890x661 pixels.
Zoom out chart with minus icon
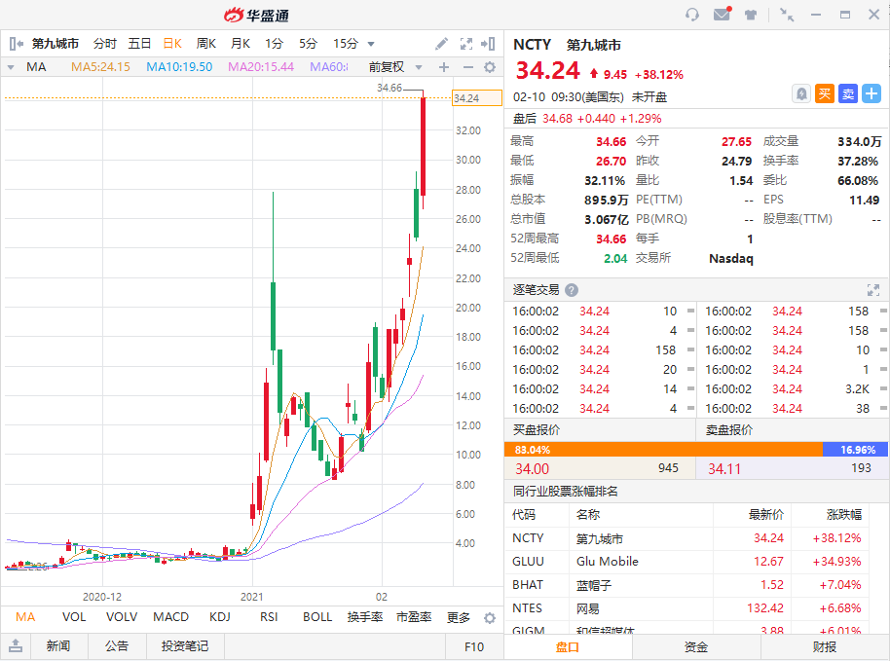point(467,67)
